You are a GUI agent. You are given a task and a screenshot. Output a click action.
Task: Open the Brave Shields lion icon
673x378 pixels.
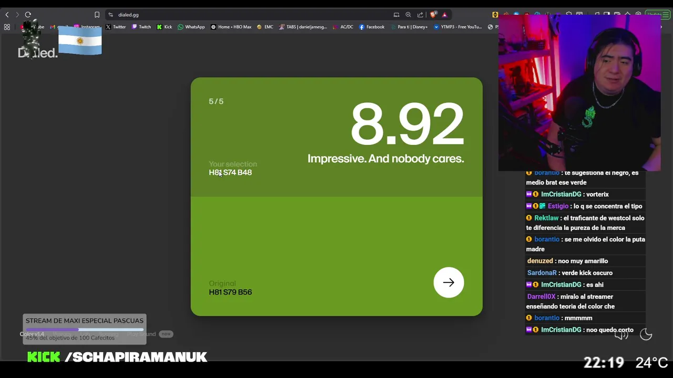click(x=433, y=15)
